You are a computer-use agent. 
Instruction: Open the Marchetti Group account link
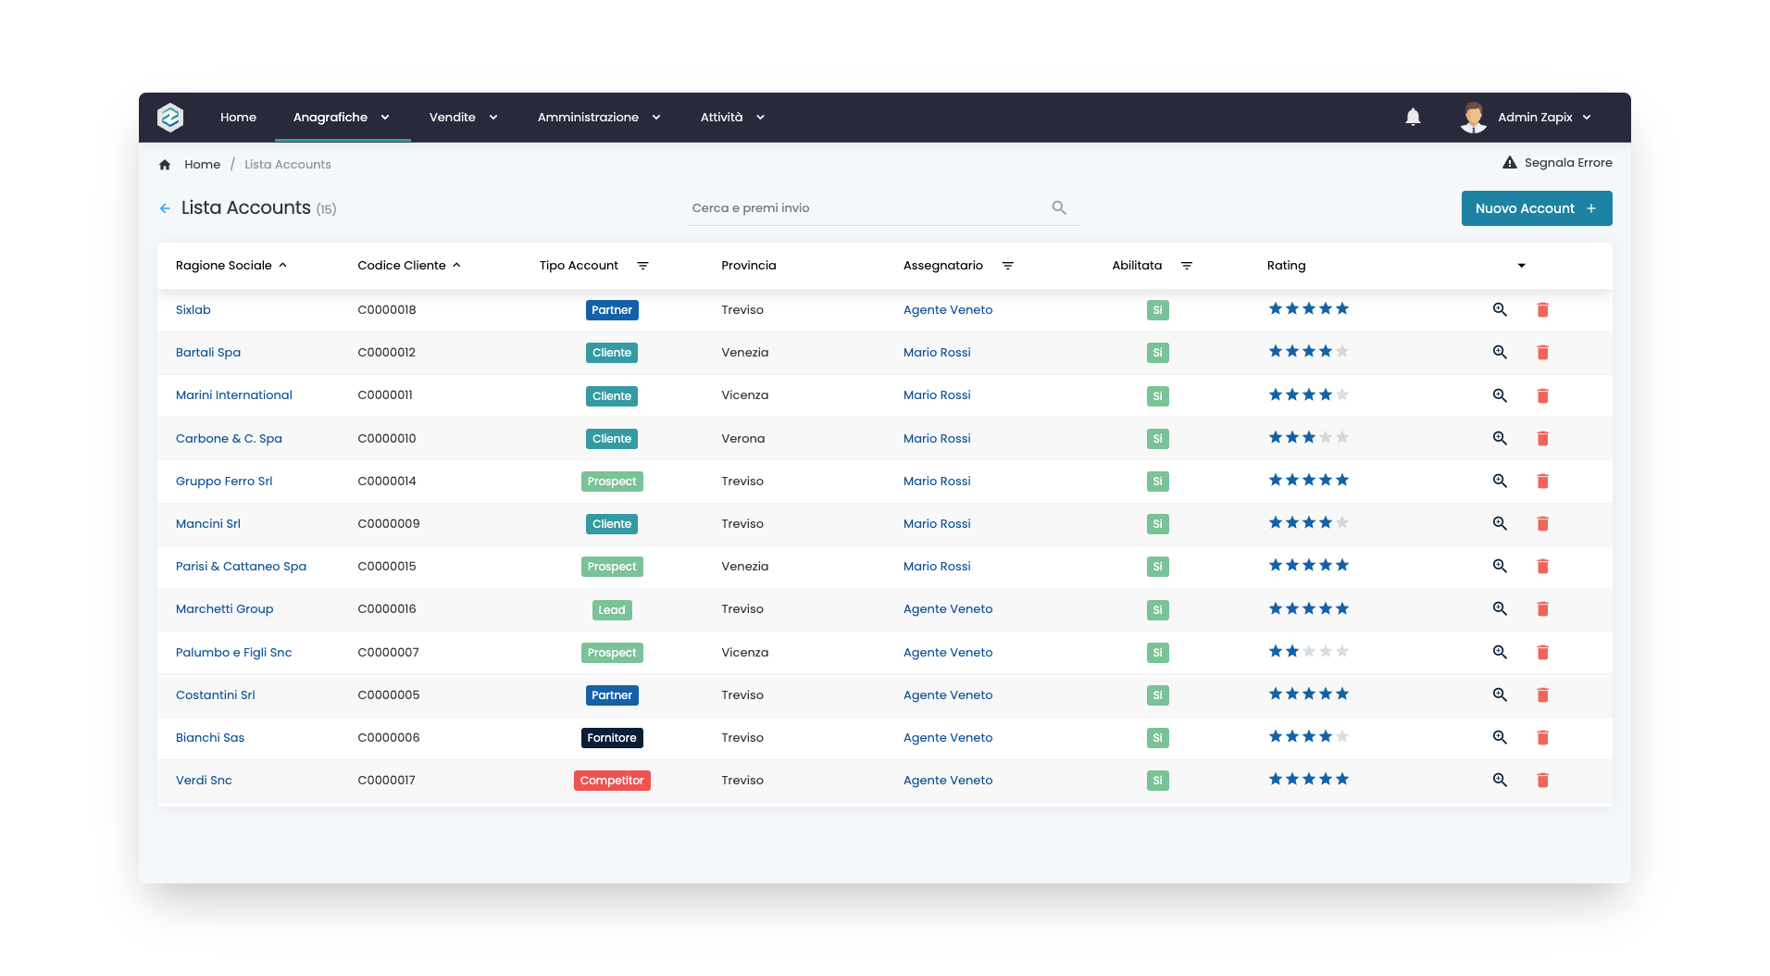[x=225, y=609]
